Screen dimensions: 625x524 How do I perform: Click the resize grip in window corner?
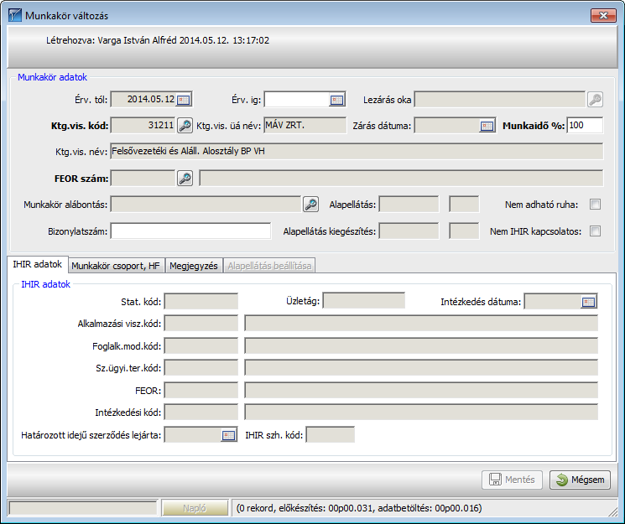point(613,512)
